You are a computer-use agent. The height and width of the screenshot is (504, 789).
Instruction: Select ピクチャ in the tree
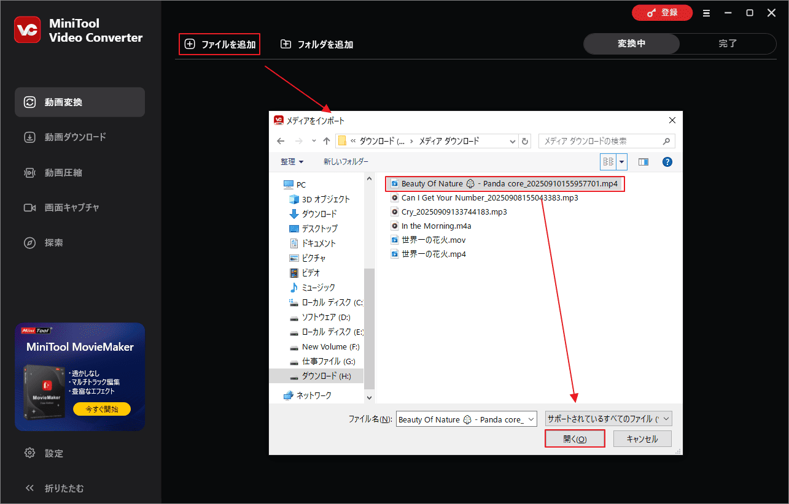point(308,258)
